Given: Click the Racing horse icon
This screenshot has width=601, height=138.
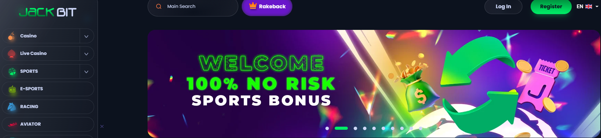Looking at the screenshot, I should pyautogui.click(x=12, y=107).
